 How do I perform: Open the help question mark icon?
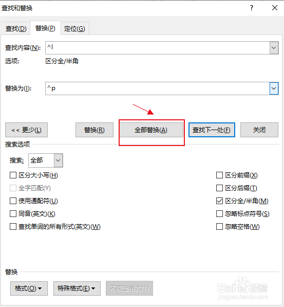[x=252, y=8]
